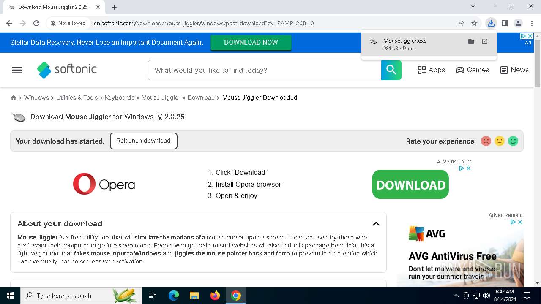Click the Relaunch download button
The width and height of the screenshot is (541, 304).
(143, 141)
